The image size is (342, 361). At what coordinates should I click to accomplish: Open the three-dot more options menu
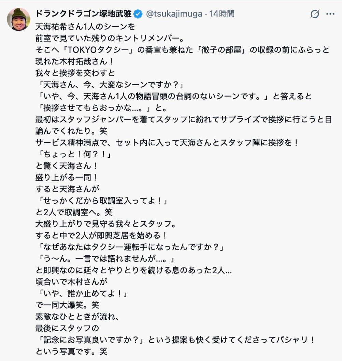(x=330, y=14)
